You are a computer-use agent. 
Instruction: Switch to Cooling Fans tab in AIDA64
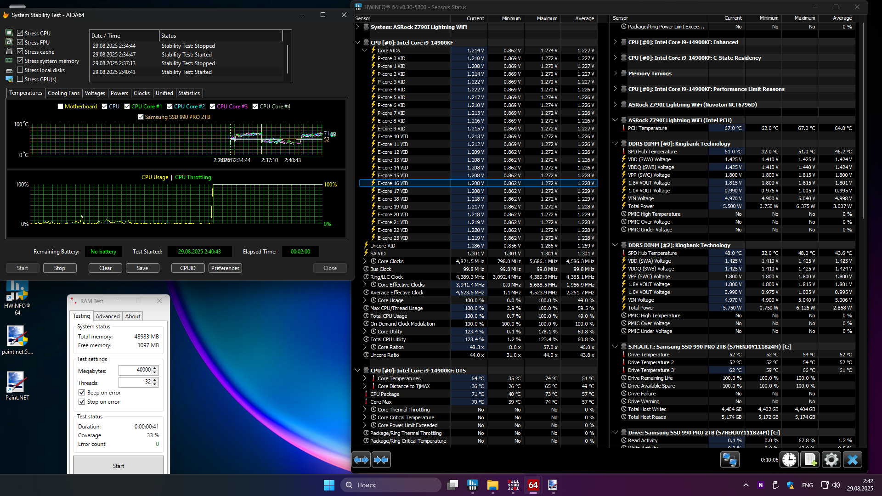[x=63, y=93]
